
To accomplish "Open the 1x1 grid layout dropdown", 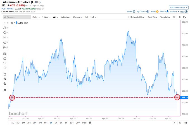I will pyautogui.click(x=93, y=17).
